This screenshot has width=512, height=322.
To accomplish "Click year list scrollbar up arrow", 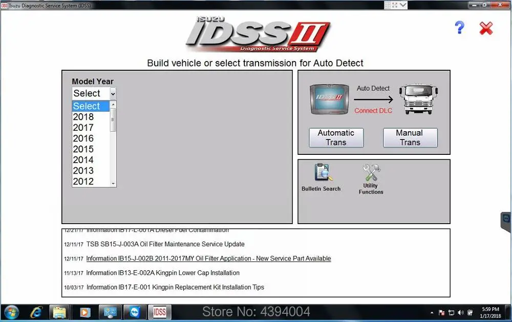I will click(113, 104).
